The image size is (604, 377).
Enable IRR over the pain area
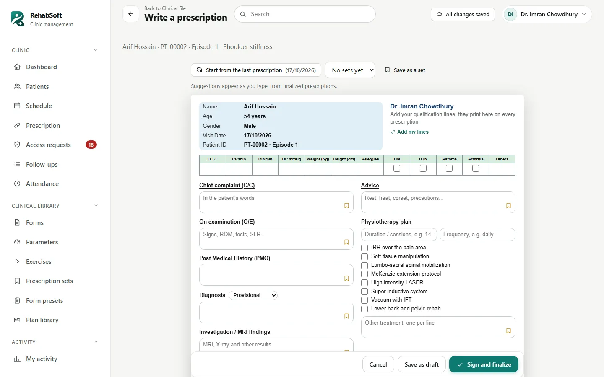coord(364,248)
